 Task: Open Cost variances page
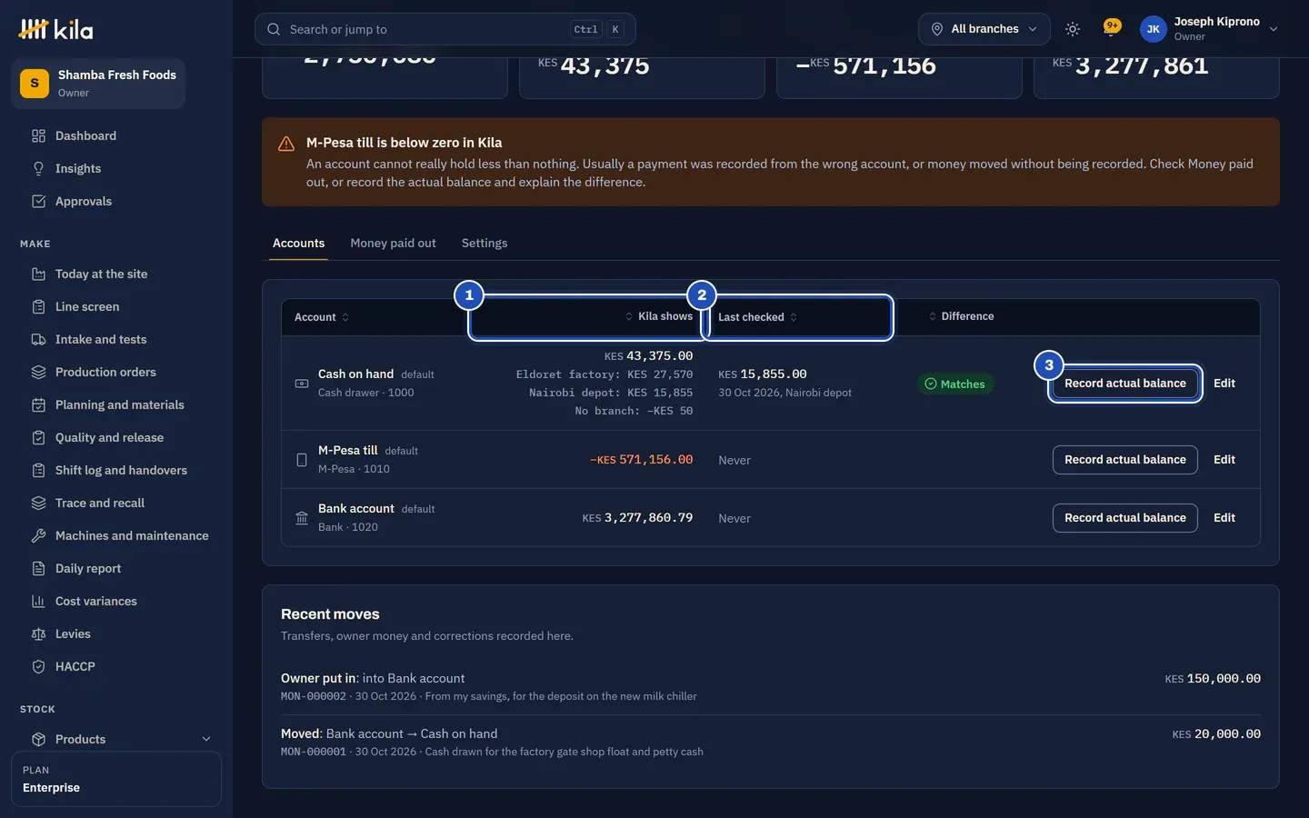(116, 601)
